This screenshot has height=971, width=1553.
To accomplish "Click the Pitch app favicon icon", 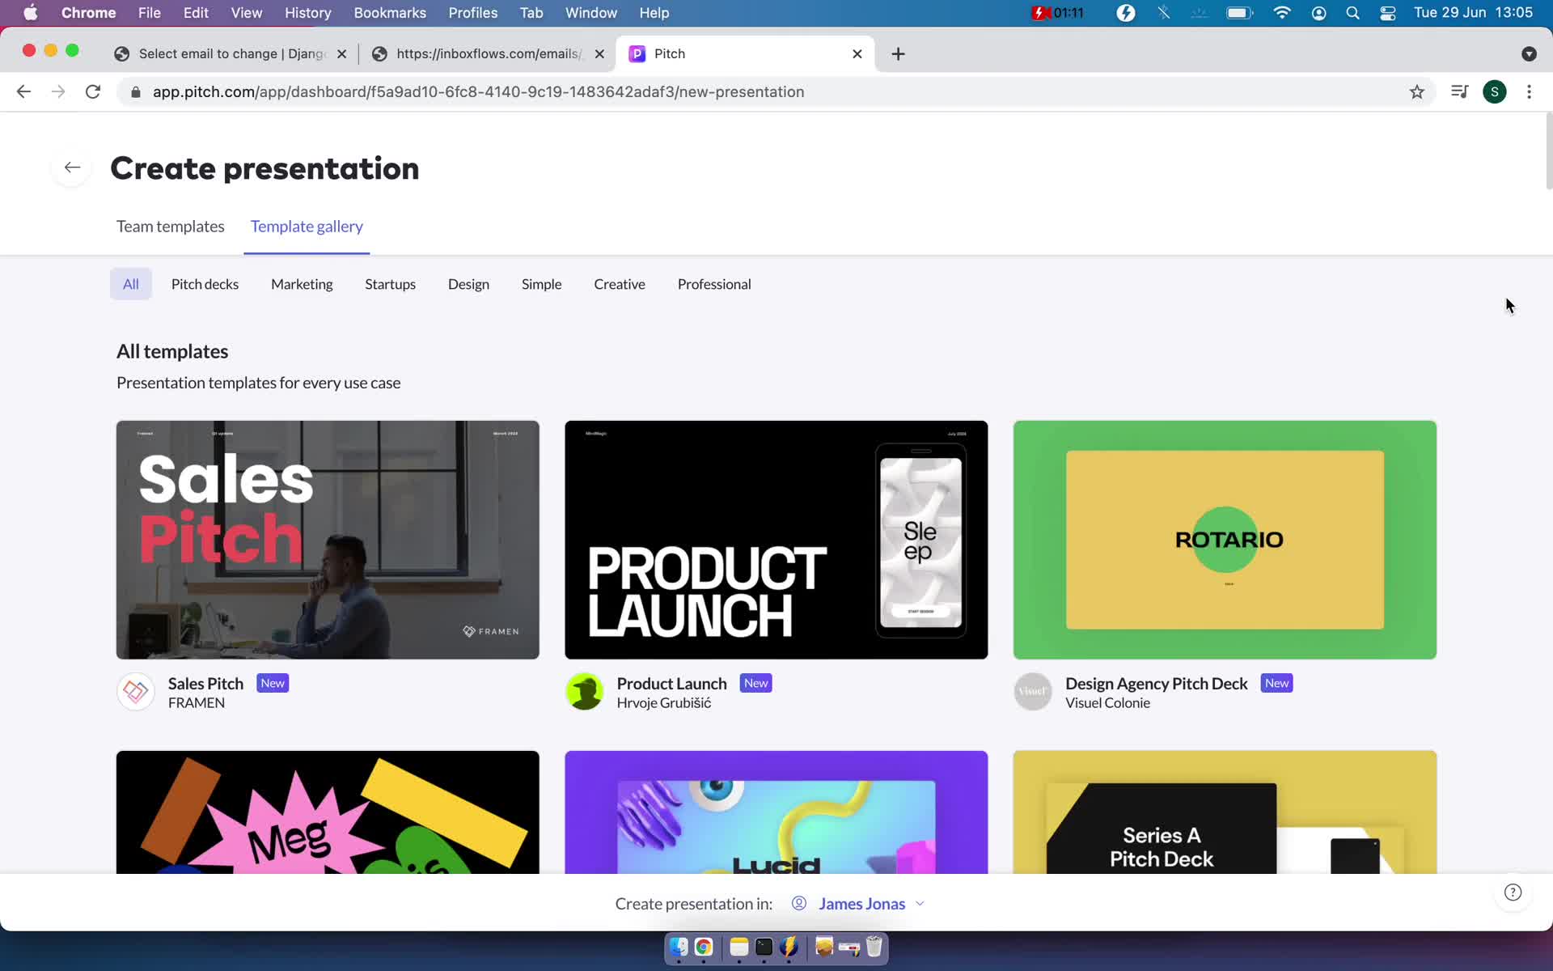I will (637, 53).
